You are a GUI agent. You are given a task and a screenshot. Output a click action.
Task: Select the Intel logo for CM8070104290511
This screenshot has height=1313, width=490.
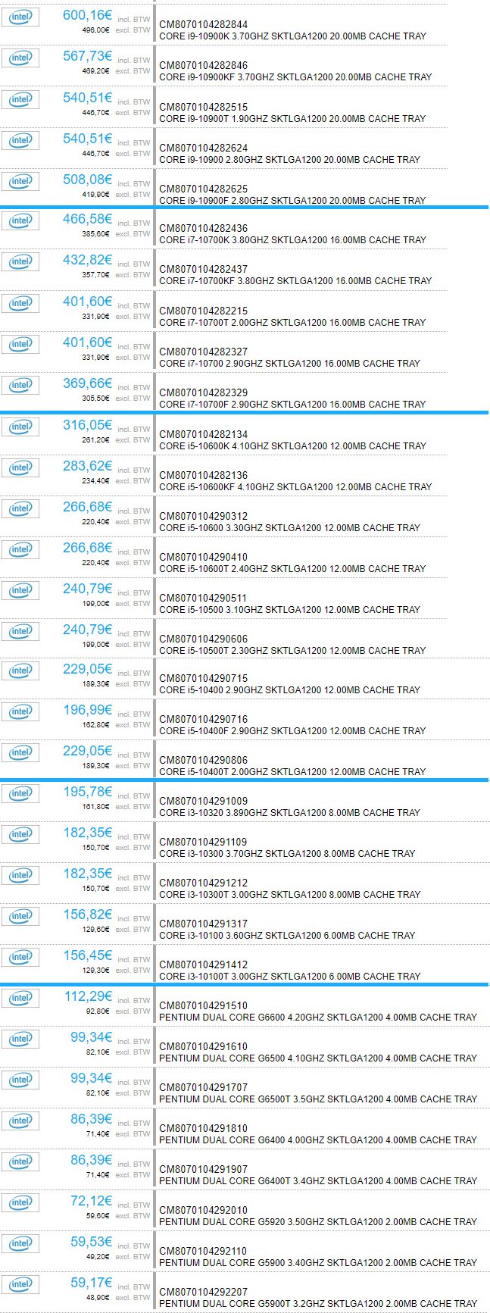20,590
